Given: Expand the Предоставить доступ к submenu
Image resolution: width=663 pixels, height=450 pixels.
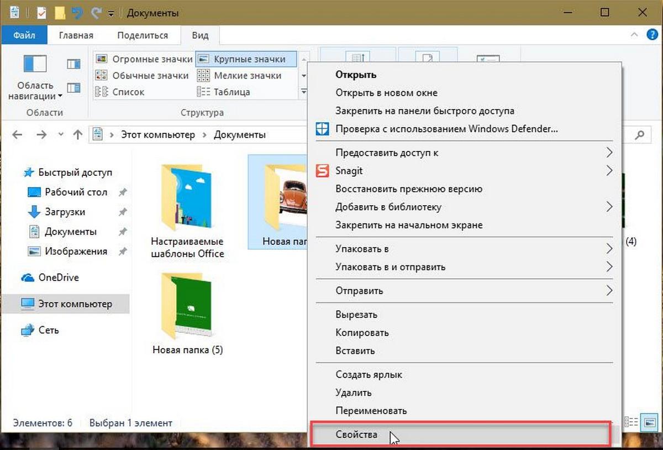Looking at the screenshot, I should [x=464, y=153].
